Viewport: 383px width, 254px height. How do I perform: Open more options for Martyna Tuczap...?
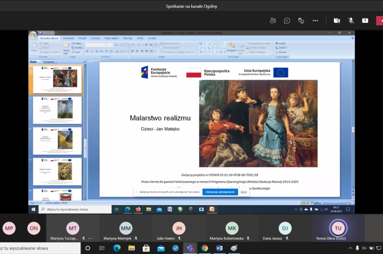[x=90, y=239]
